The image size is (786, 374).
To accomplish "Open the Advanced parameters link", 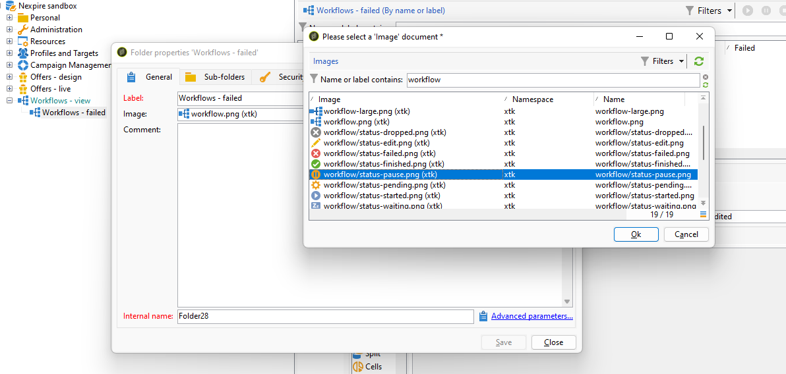I will click(x=532, y=316).
